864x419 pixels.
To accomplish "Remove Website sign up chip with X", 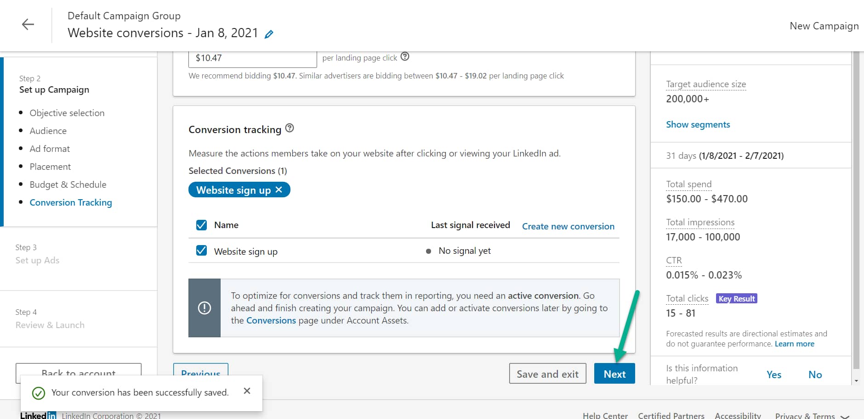I will [279, 190].
